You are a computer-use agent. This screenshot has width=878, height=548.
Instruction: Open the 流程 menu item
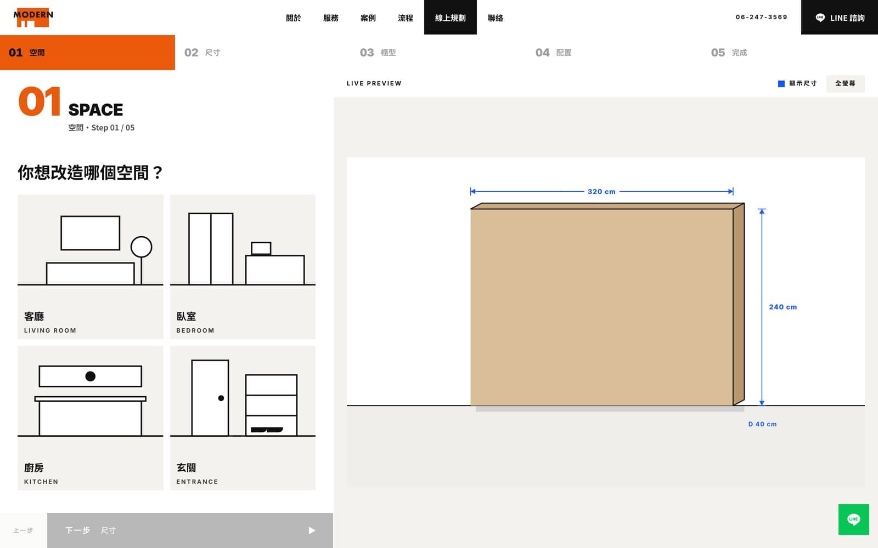click(406, 18)
